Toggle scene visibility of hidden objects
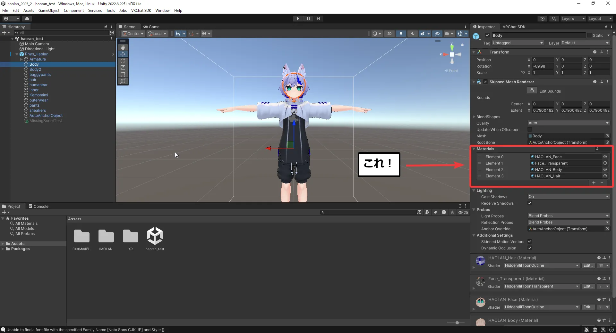Screen dimensions: 616x333 point(437,34)
